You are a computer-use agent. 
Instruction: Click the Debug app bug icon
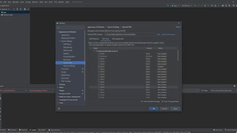pos(205,6)
